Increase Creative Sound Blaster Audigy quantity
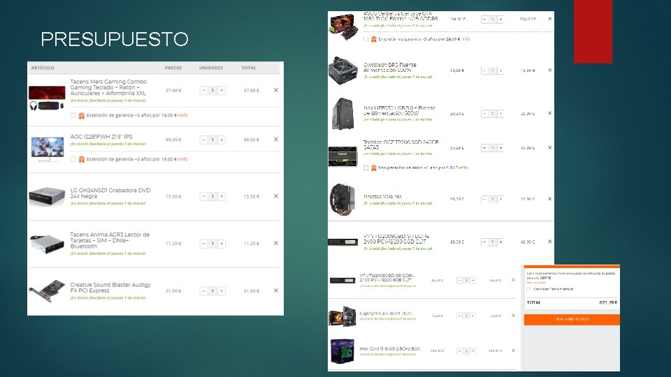Screen dimensions: 671x377 pos(222,291)
